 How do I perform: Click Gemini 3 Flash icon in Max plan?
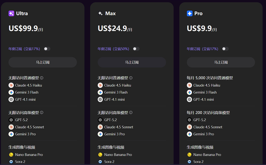click(100, 92)
